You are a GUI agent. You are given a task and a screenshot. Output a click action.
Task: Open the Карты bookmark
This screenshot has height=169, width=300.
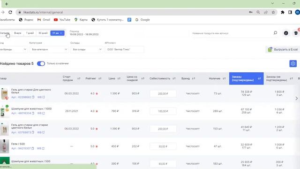click(x=81, y=20)
